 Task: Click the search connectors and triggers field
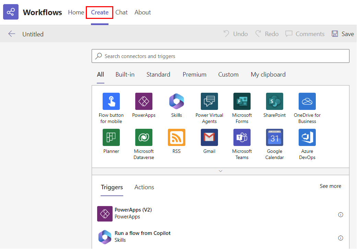coord(220,56)
